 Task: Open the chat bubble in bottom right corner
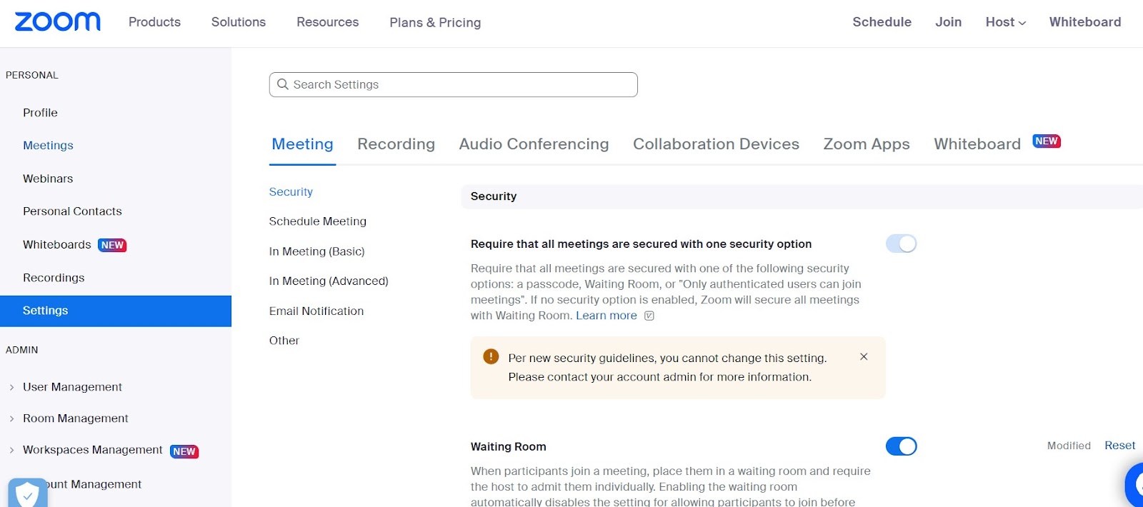pos(1136,486)
